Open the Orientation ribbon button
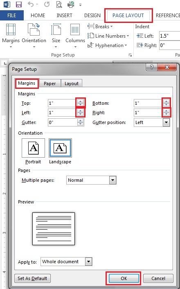The image size is (180, 289). coord(34,36)
